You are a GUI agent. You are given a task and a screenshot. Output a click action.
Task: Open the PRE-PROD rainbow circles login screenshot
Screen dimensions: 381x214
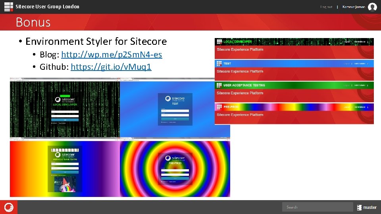tap(175, 169)
